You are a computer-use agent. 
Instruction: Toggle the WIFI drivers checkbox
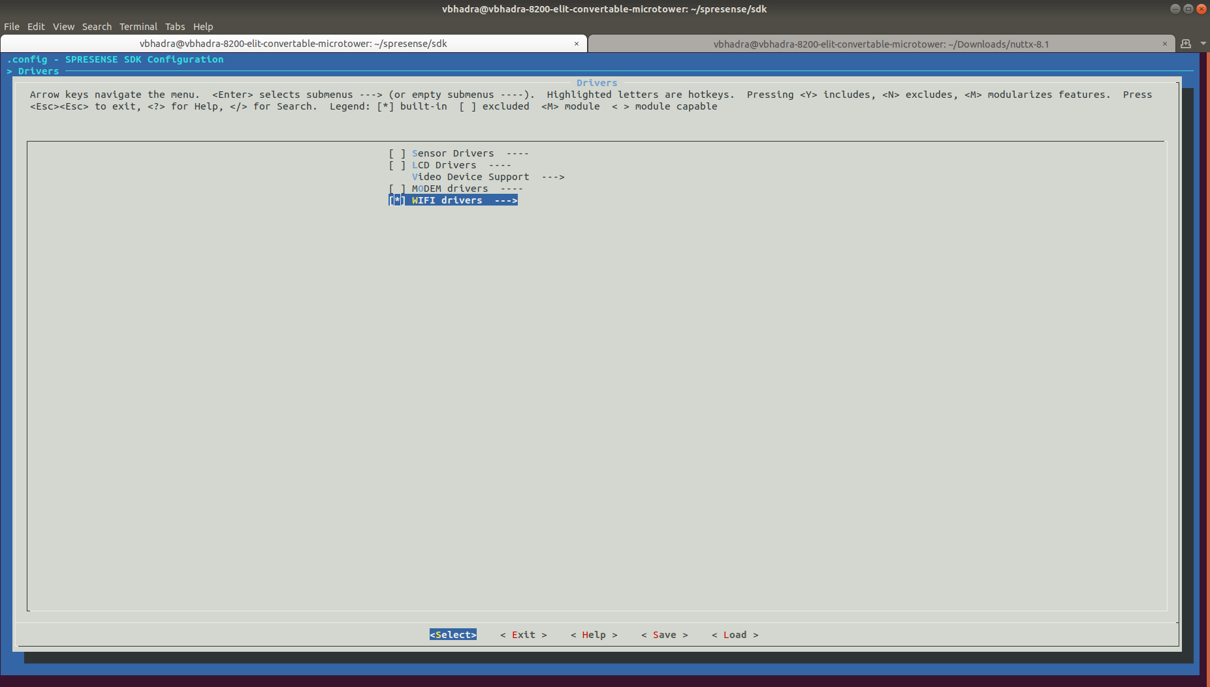pyautogui.click(x=397, y=200)
